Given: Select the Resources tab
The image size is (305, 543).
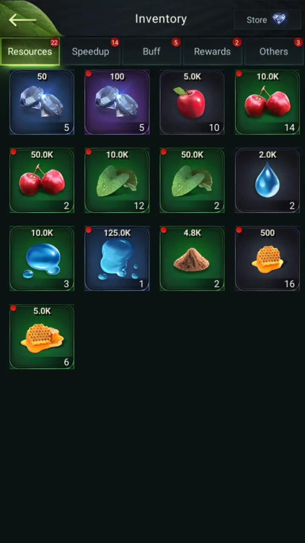Looking at the screenshot, I should [30, 51].
